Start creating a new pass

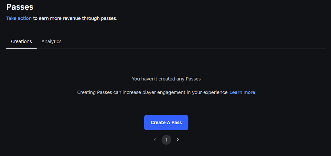(166, 123)
